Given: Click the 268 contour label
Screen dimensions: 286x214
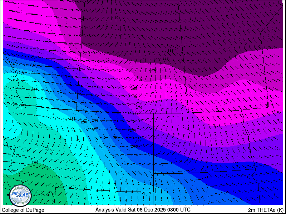Looking at the screenshot, I should coord(134,97).
